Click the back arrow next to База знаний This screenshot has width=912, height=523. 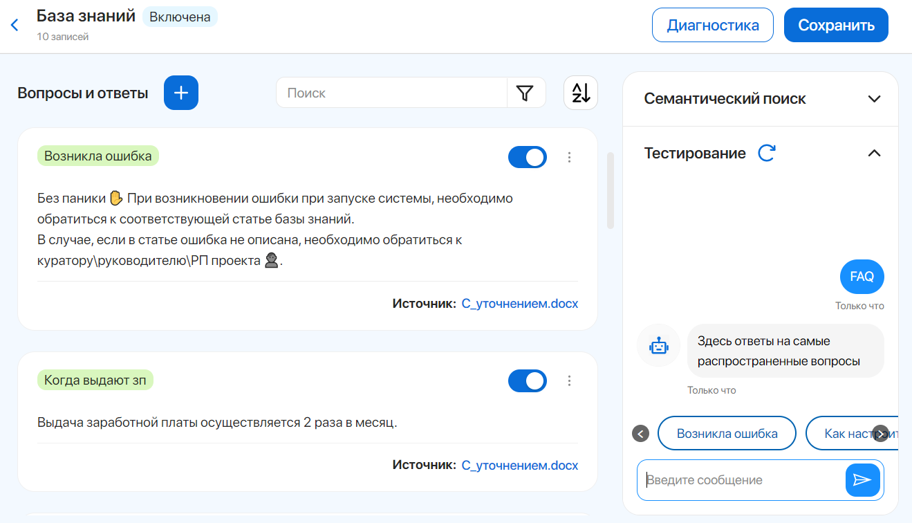tap(15, 26)
